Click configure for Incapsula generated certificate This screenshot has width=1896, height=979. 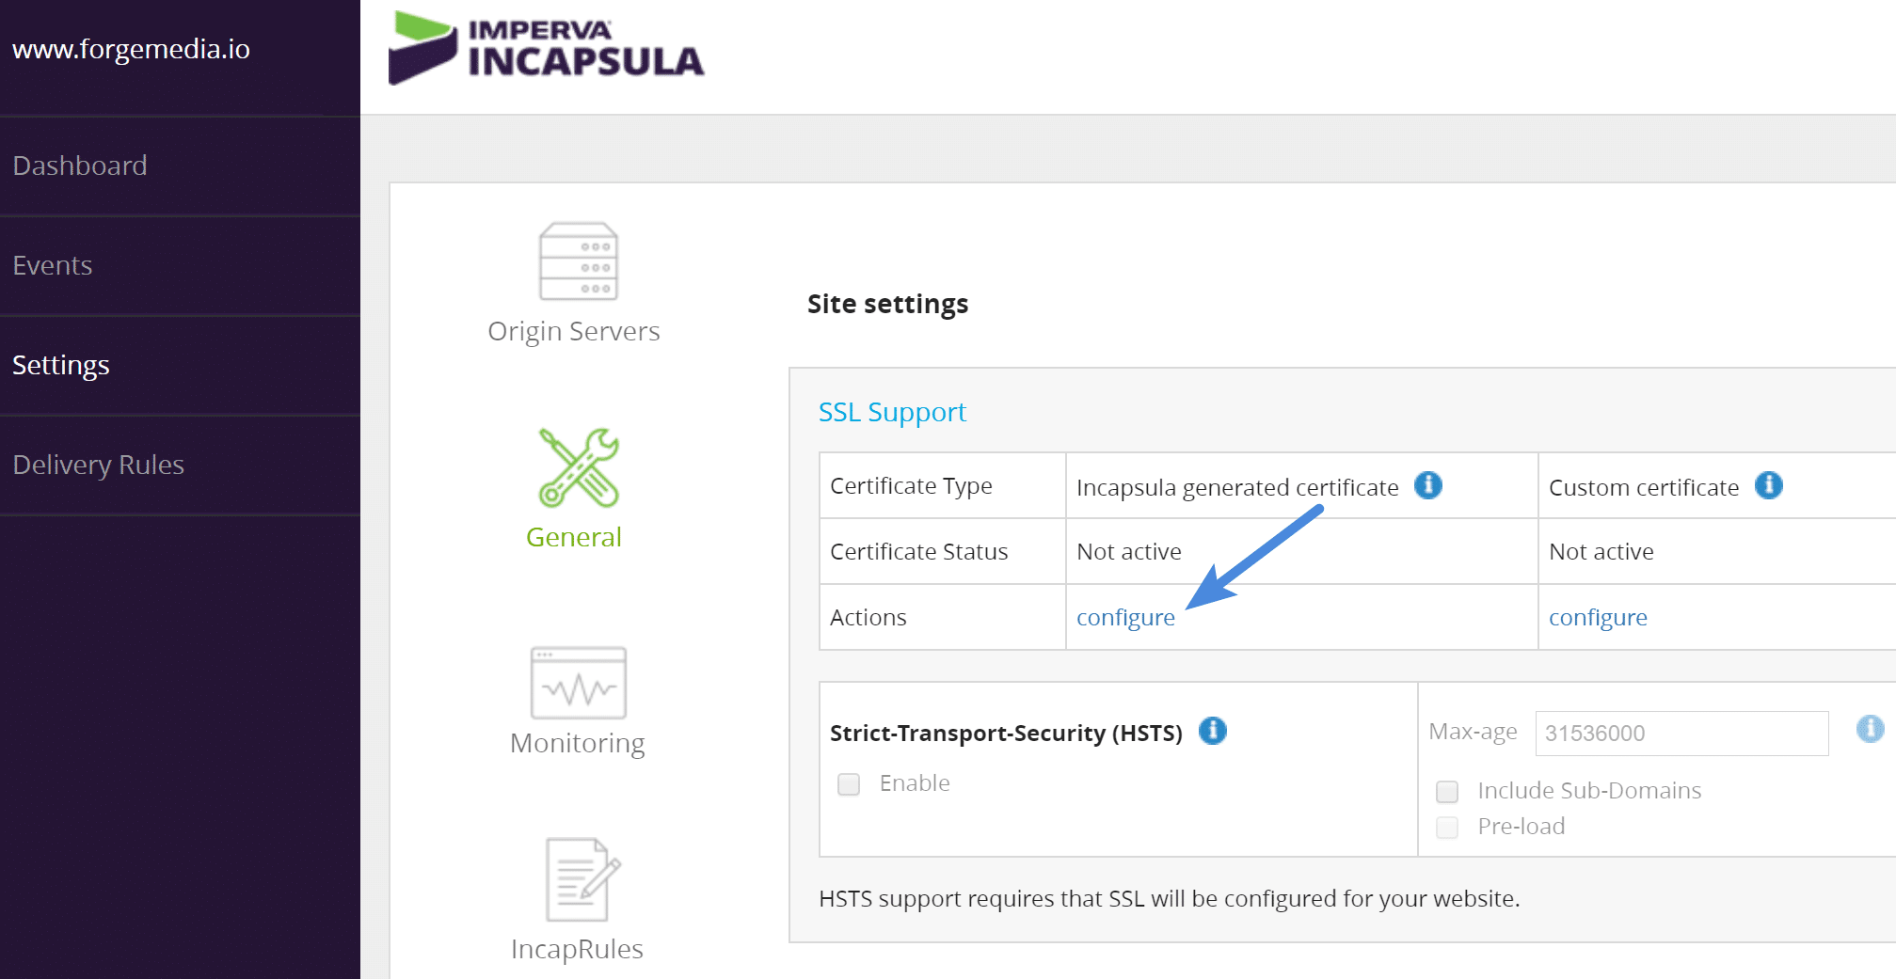pyautogui.click(x=1125, y=618)
